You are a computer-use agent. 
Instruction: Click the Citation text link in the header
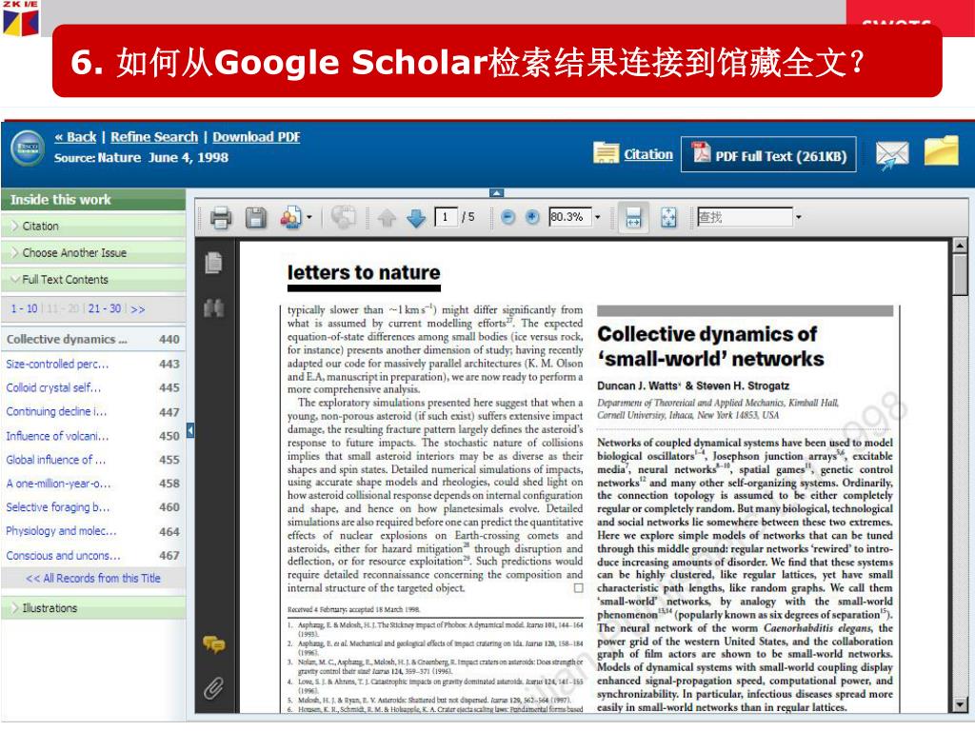click(x=648, y=154)
